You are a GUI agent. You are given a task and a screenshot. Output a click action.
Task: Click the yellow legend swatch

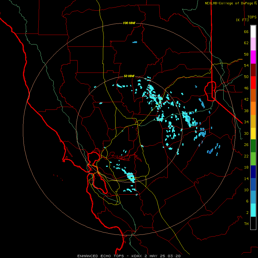tap(253, 134)
